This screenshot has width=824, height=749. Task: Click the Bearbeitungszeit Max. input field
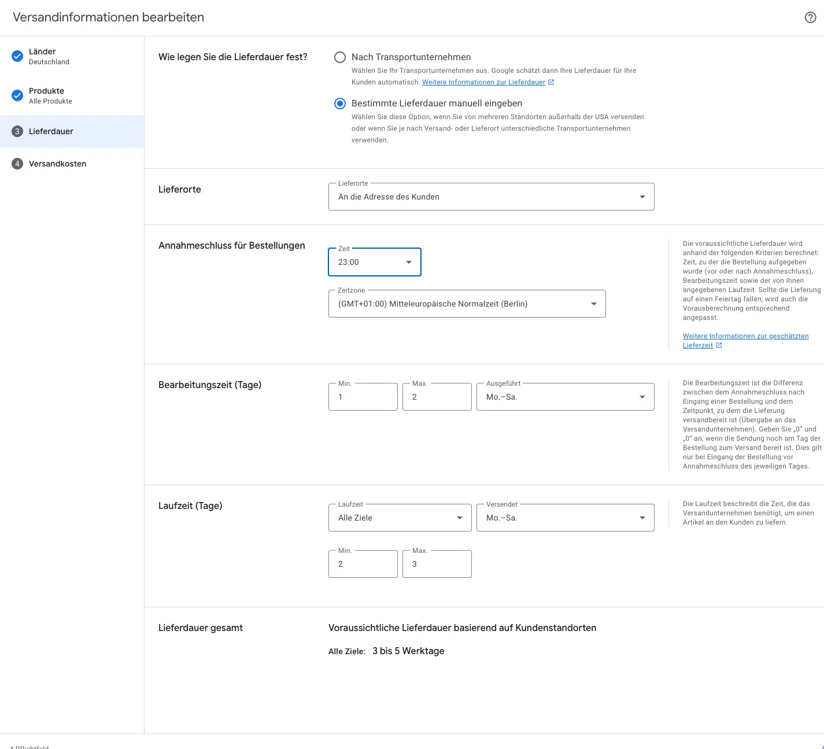coord(437,397)
